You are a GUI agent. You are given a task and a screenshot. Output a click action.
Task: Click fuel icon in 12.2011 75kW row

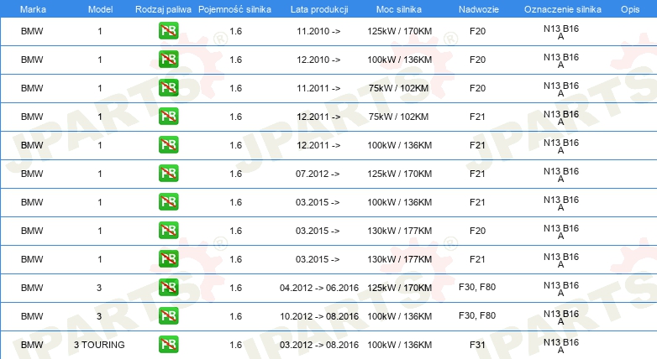[168, 117]
